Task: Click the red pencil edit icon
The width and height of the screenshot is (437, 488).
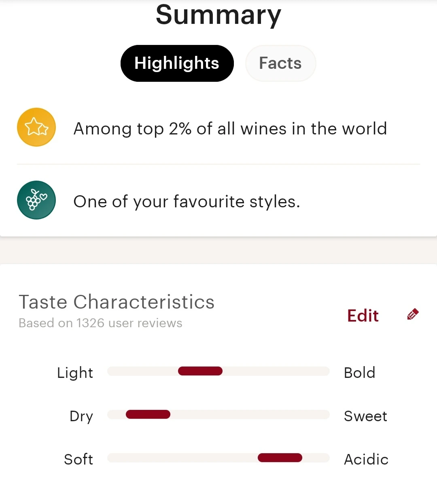Action: pyautogui.click(x=413, y=314)
